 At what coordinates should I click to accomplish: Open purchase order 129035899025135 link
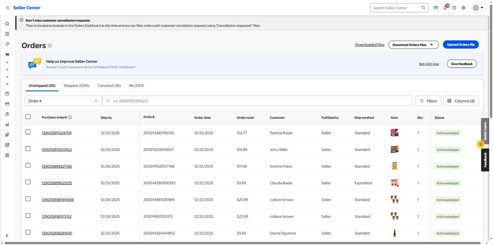(57, 183)
